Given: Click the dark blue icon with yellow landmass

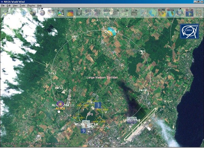Looking at the screenshot, I should (189, 13).
